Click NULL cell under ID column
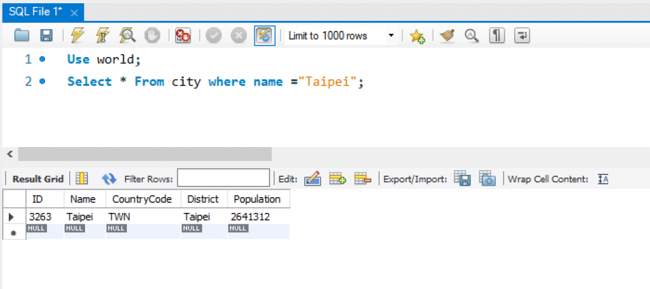 [x=45, y=232]
